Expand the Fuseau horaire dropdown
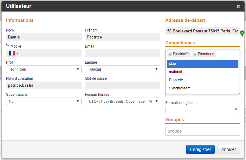The width and height of the screenshot is (246, 160). coord(122,102)
